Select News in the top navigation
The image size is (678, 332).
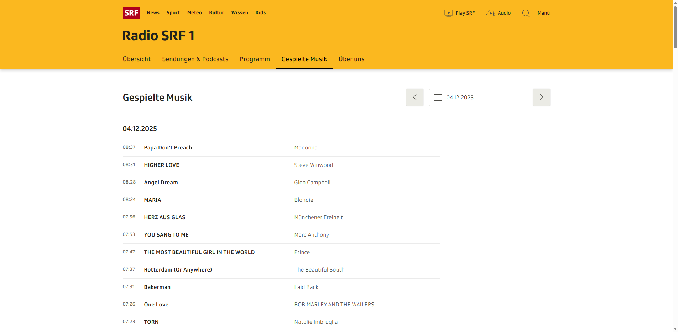[153, 13]
